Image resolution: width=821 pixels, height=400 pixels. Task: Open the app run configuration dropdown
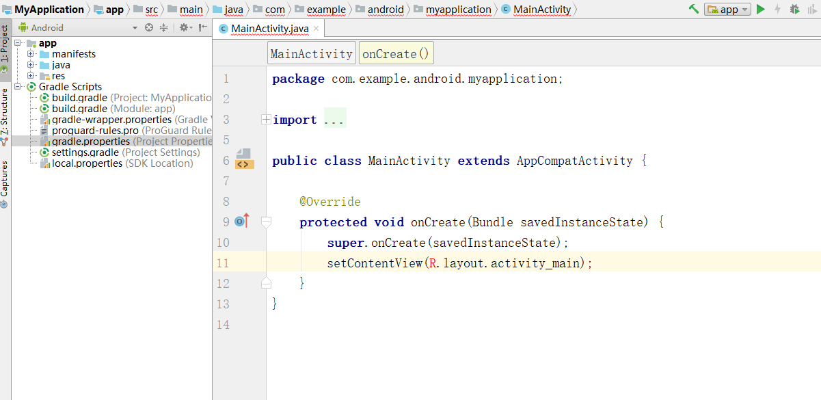click(x=727, y=10)
